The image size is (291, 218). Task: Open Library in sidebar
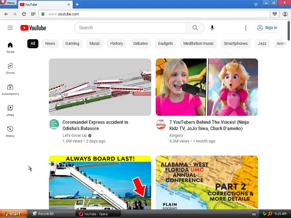pos(10,111)
